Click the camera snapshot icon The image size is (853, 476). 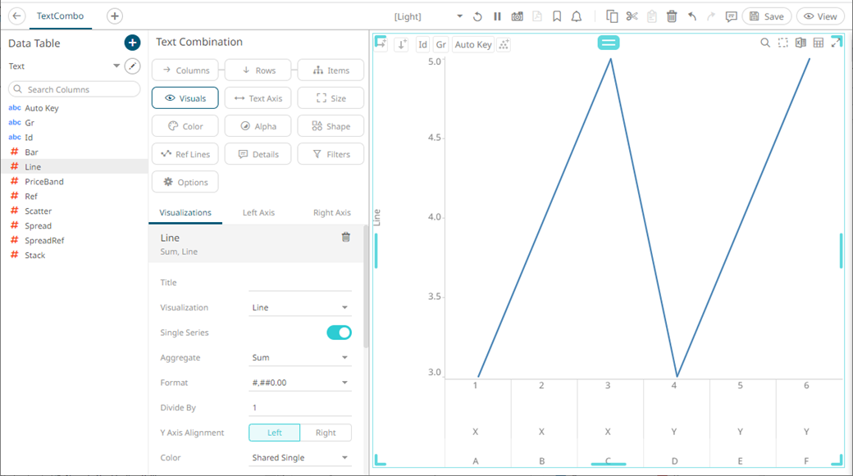[517, 16]
